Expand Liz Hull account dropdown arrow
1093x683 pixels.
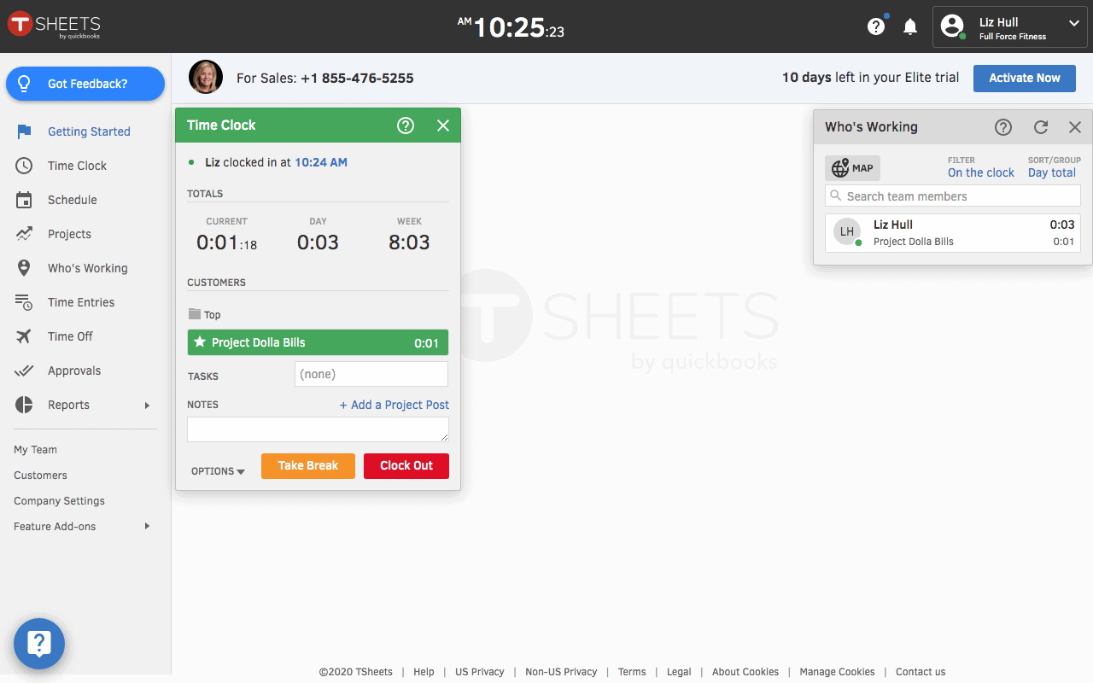1074,24
